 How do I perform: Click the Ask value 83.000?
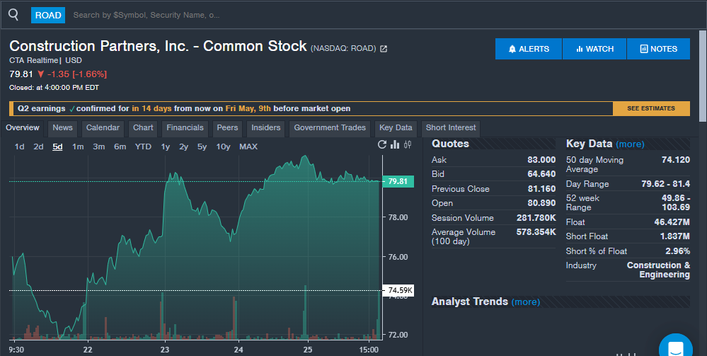pos(541,160)
